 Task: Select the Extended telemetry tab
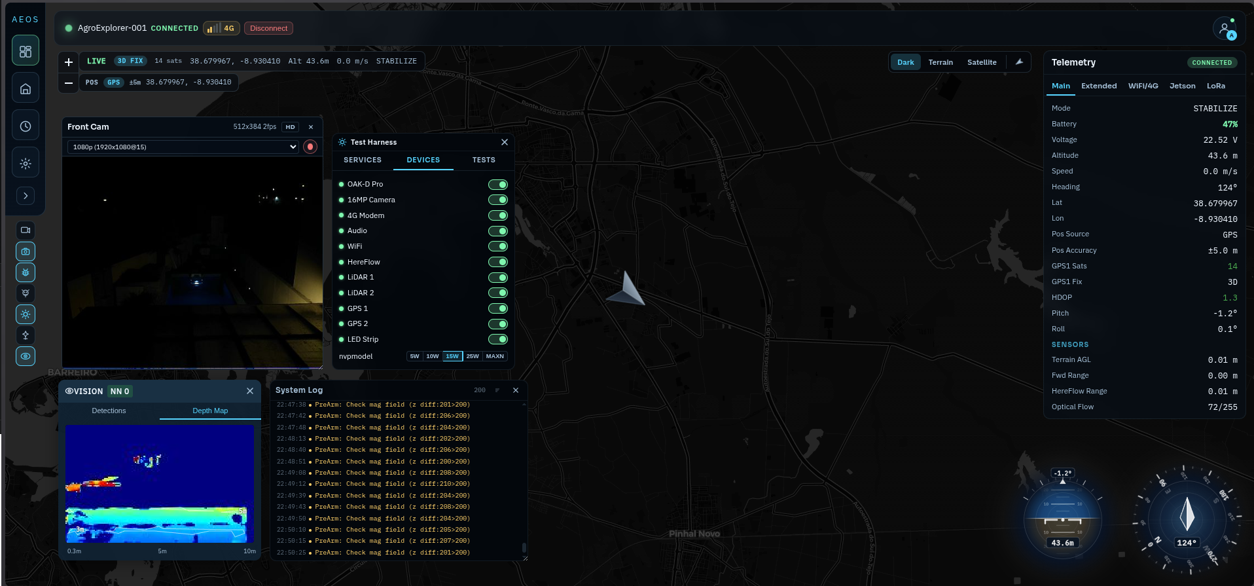click(1099, 86)
